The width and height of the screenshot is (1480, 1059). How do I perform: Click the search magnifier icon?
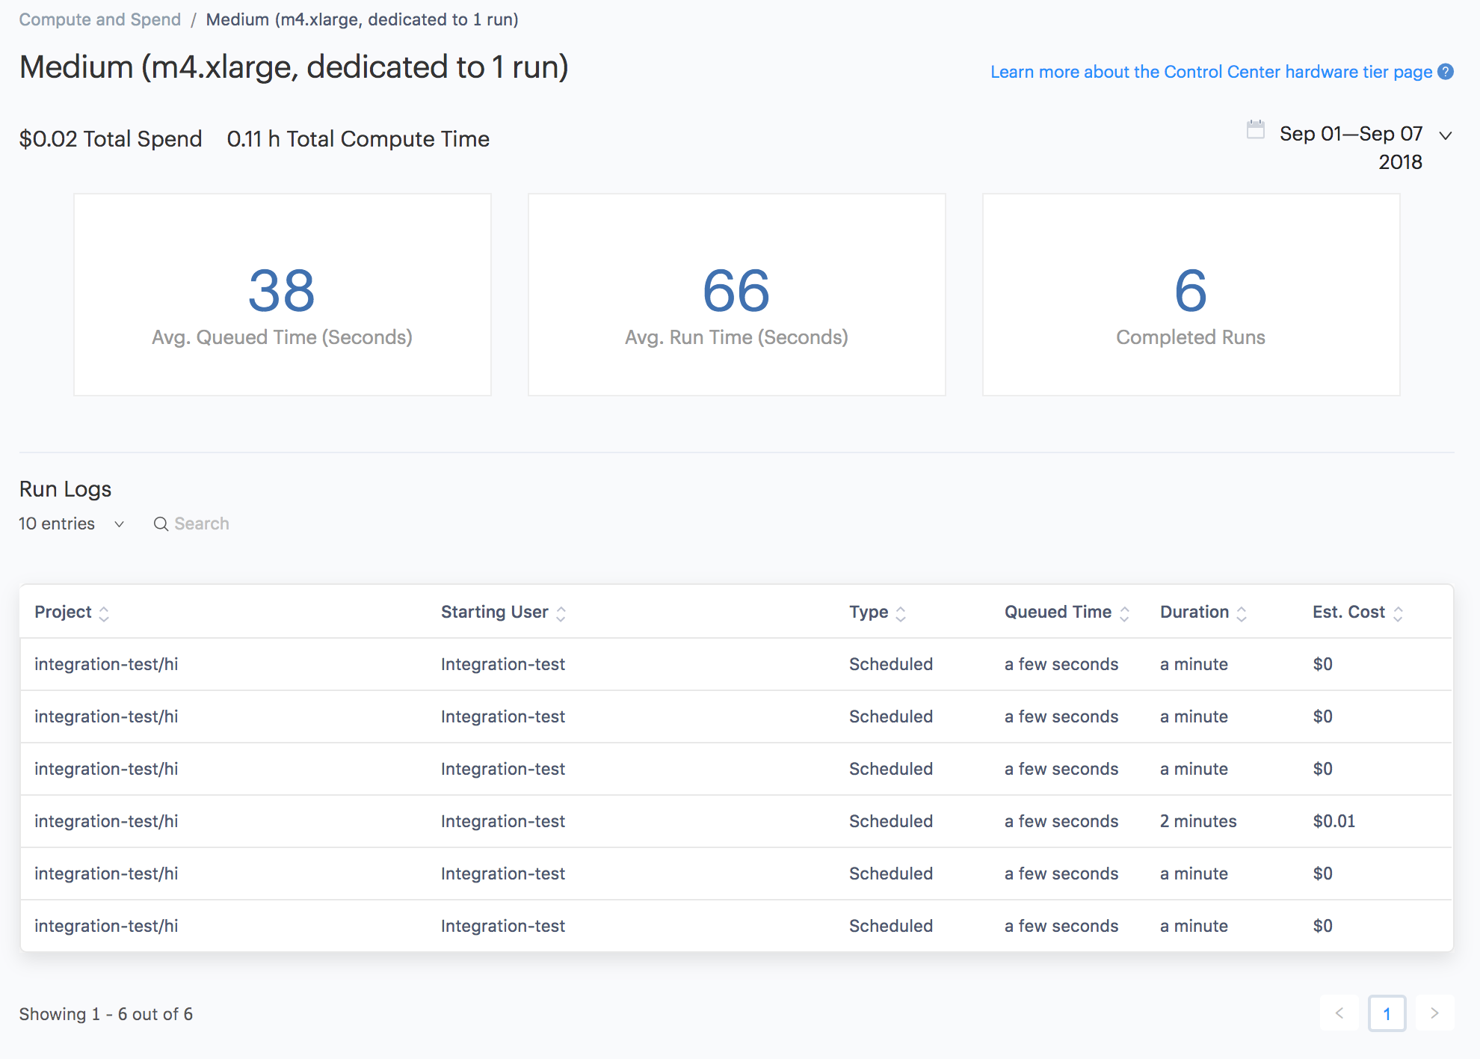pyautogui.click(x=161, y=524)
